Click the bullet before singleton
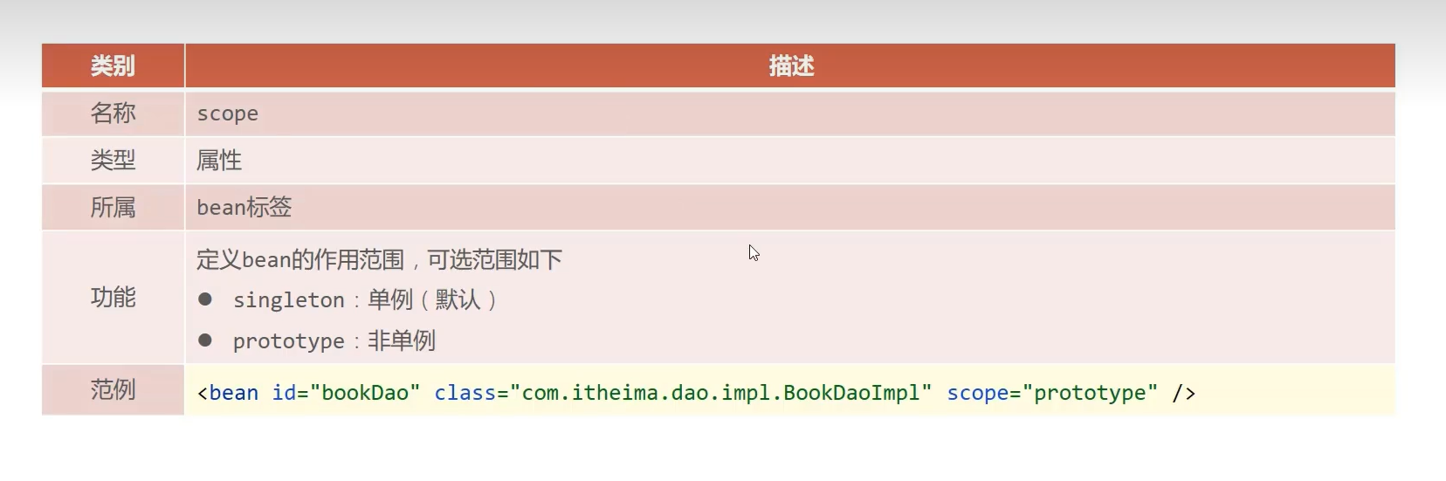 [205, 299]
